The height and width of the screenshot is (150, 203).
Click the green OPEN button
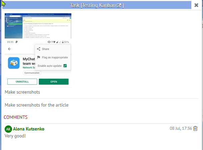click(54, 82)
